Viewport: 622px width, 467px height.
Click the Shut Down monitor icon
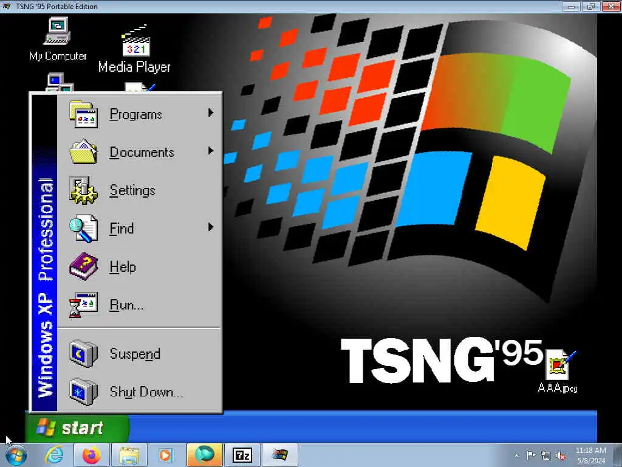(83, 392)
